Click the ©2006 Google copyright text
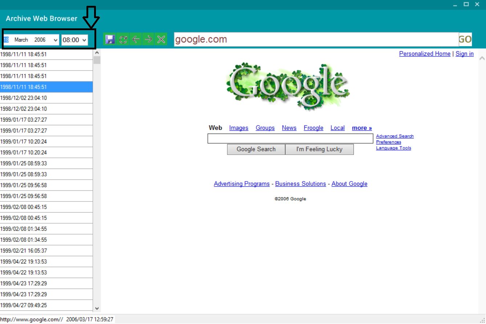486x324 pixels. pos(290,199)
